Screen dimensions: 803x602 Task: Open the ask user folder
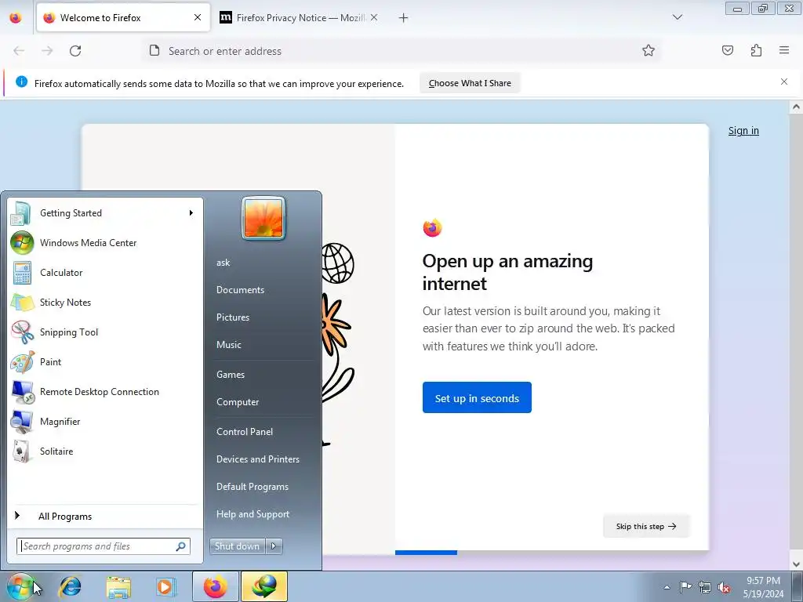(x=223, y=262)
